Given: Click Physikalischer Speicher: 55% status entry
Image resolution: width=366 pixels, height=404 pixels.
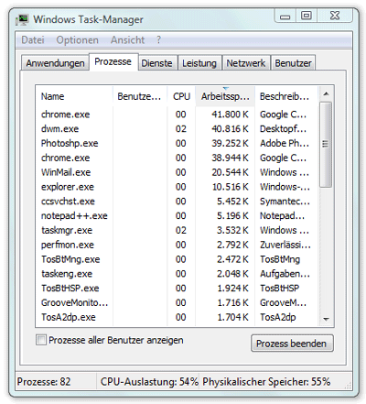Looking at the screenshot, I should click(266, 382).
